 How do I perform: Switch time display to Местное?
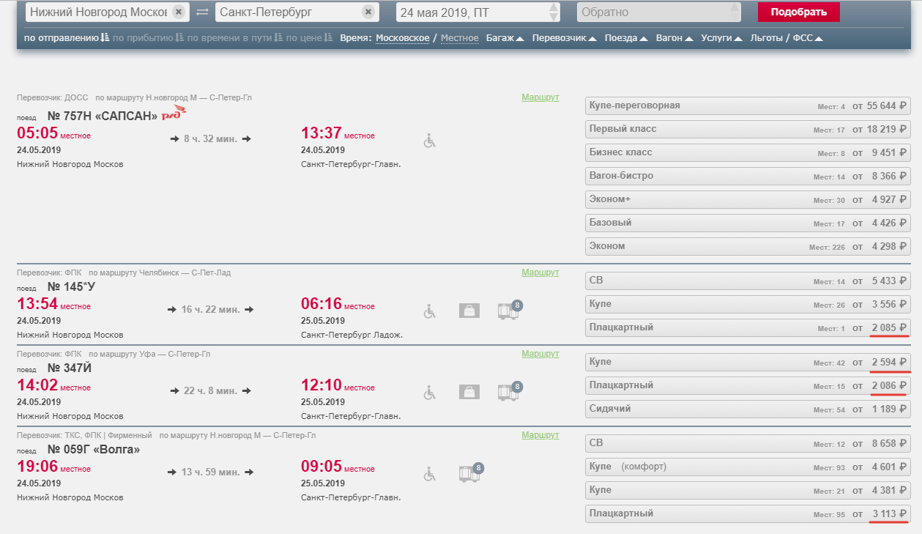[x=460, y=38]
